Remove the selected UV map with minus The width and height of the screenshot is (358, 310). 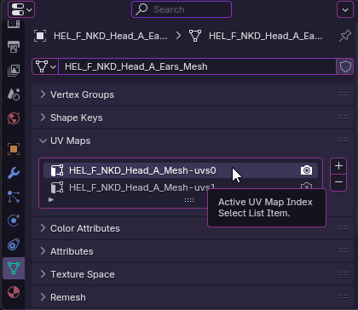click(x=338, y=182)
